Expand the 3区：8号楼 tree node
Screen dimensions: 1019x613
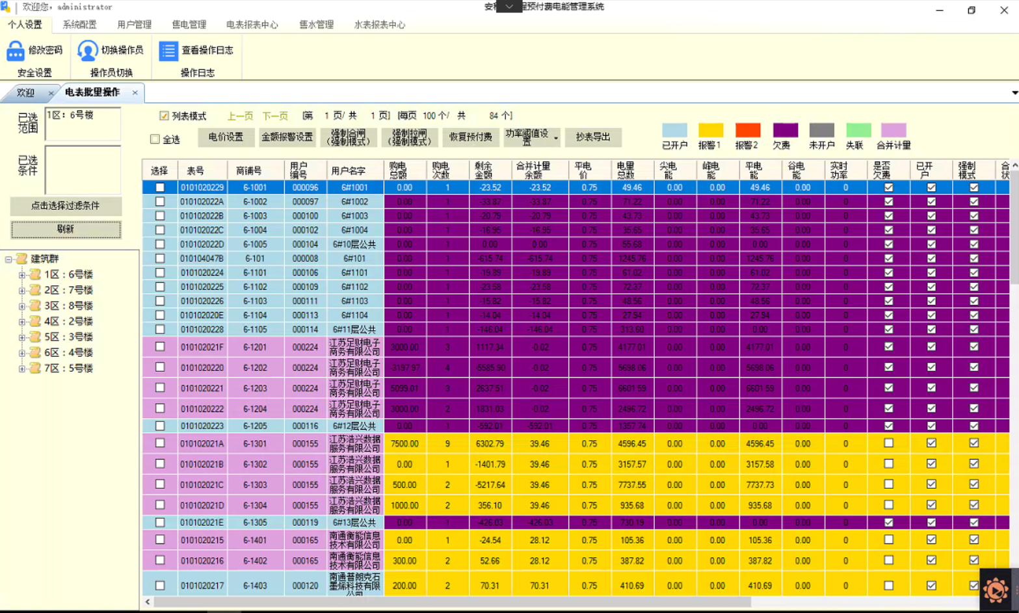22,306
